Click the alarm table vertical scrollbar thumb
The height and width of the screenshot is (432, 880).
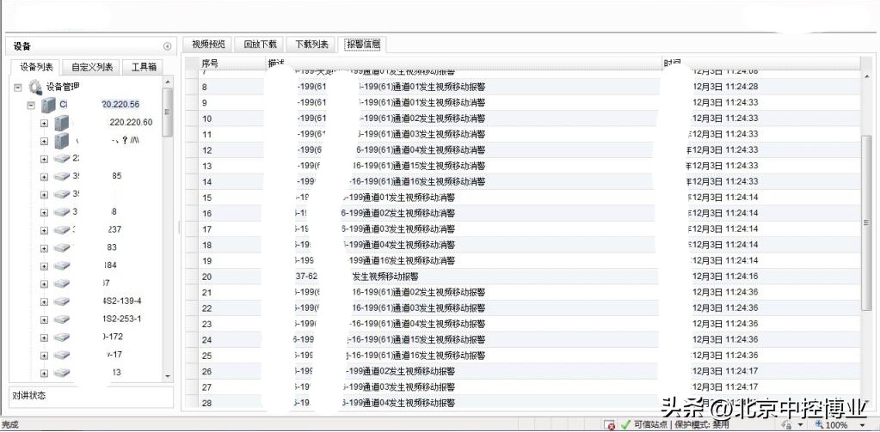coord(866,222)
